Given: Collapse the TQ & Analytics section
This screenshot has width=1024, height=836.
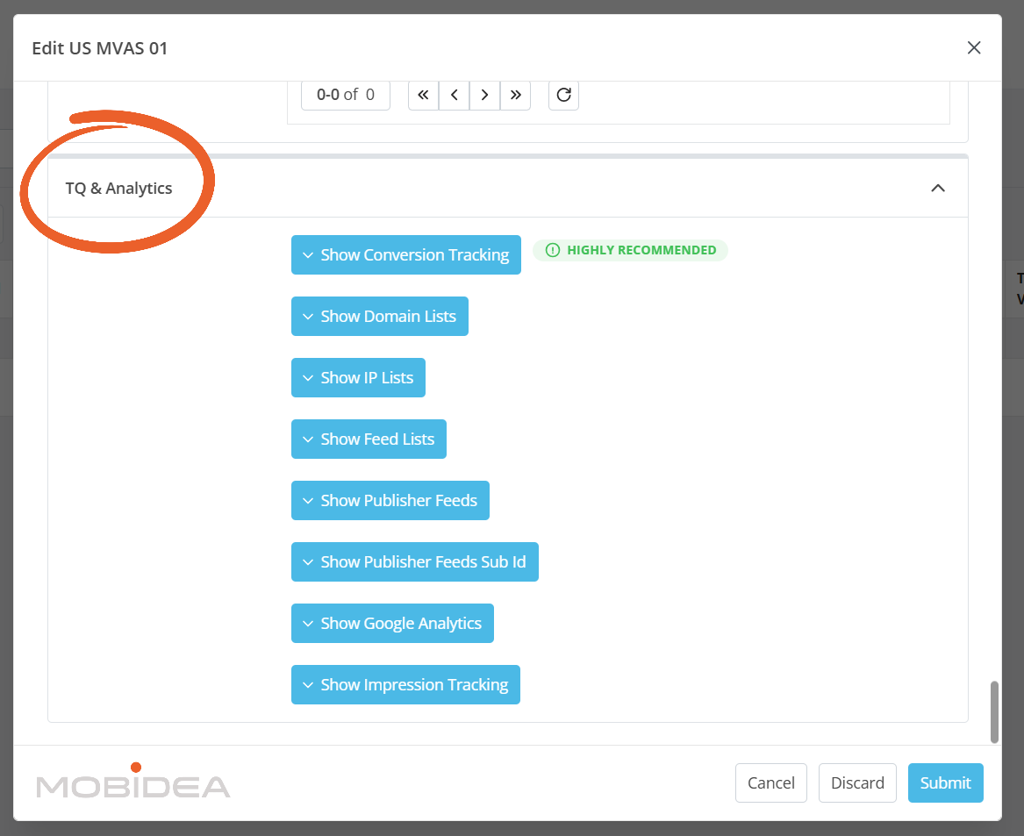Looking at the screenshot, I should pyautogui.click(x=937, y=188).
